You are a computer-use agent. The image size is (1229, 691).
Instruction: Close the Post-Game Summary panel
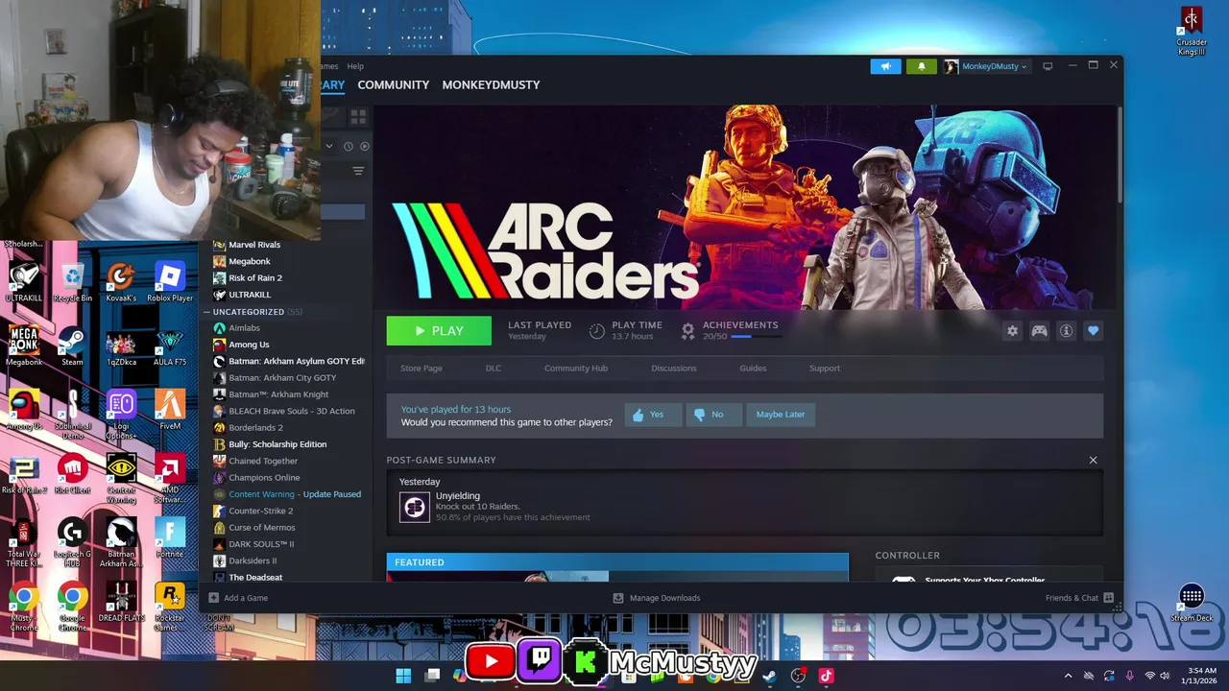click(1093, 460)
